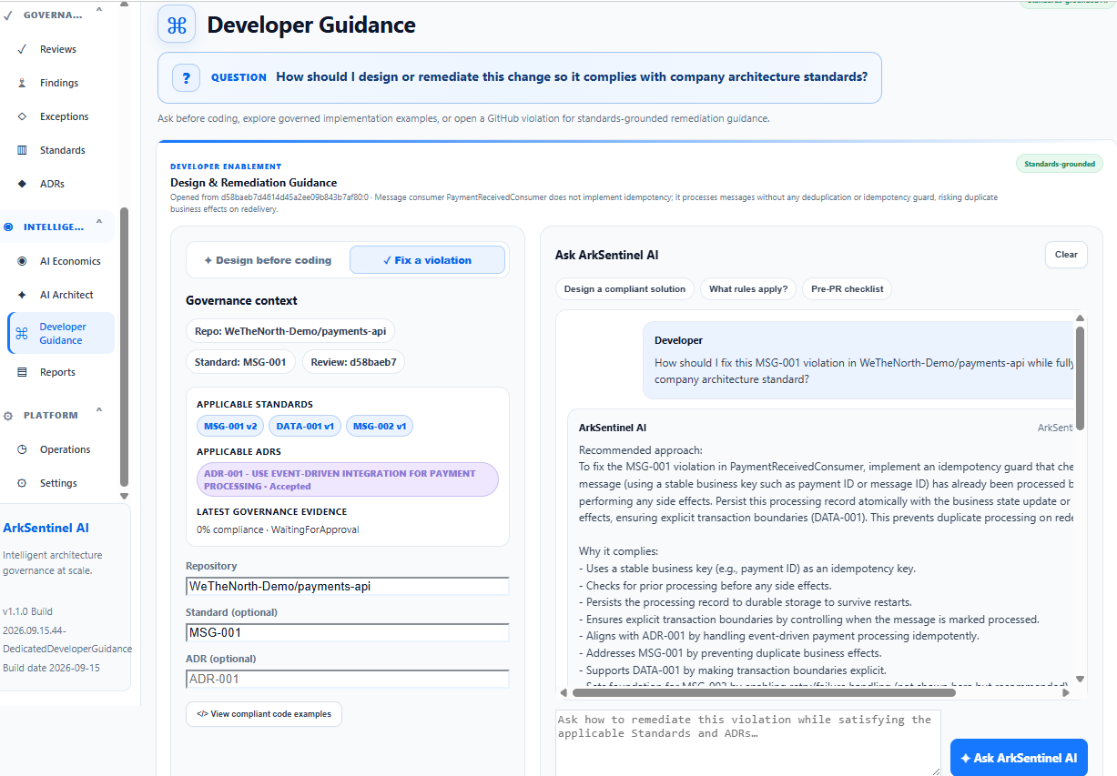Click the Governance section checkmark icon
Screen dimensions: 1117x776
tap(8, 15)
